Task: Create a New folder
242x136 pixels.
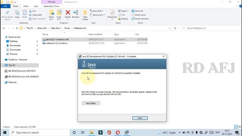Action: pos(85,15)
